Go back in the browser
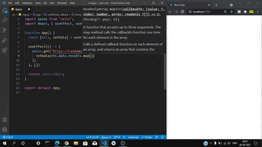262x147 pixels. click(170, 12)
